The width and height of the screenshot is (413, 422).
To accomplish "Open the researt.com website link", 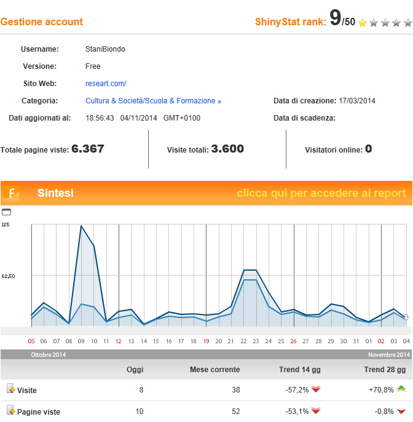I will coord(106,84).
